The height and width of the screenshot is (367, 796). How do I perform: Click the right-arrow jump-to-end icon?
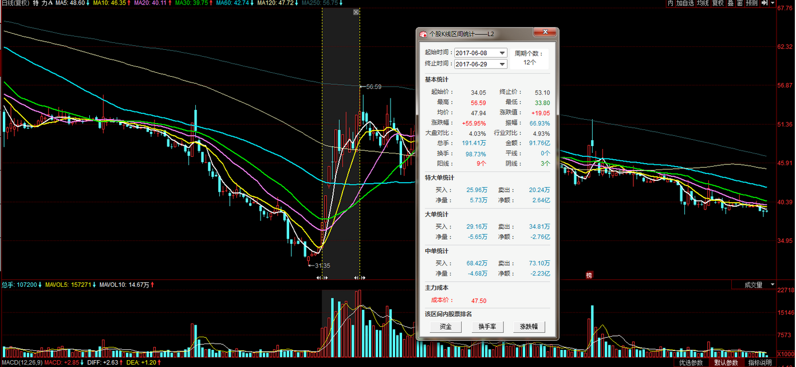766,3
